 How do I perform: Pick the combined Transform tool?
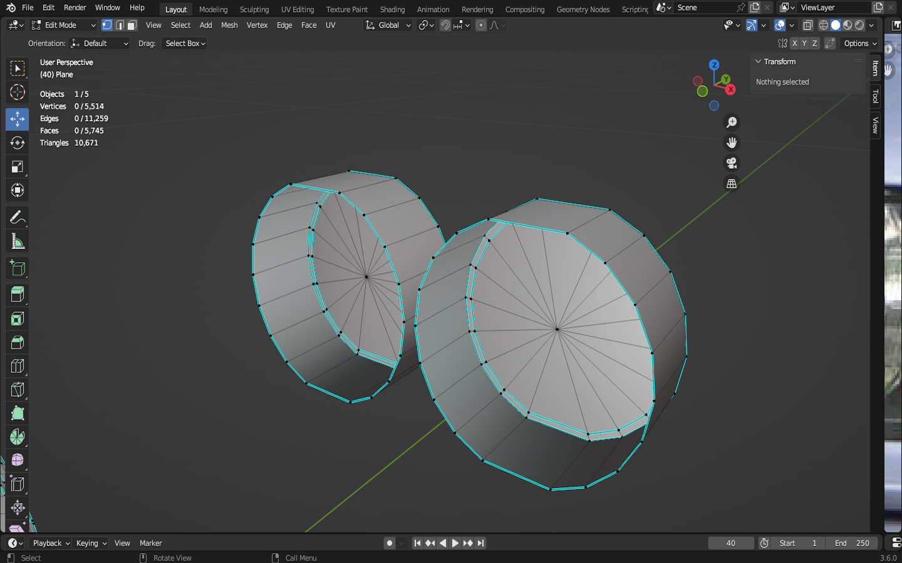[17, 190]
